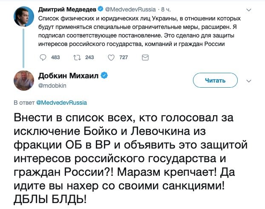Retweet Medvedev's tweet via the arrows icon

click(x=77, y=57)
